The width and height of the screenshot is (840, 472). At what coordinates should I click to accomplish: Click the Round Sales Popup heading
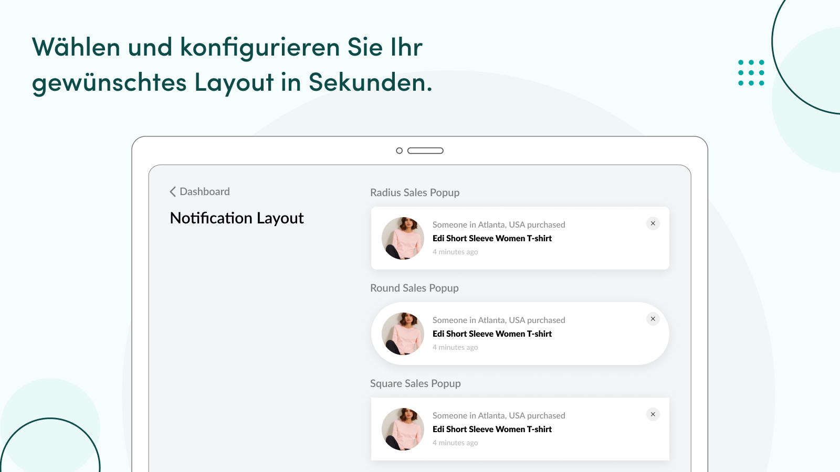414,288
